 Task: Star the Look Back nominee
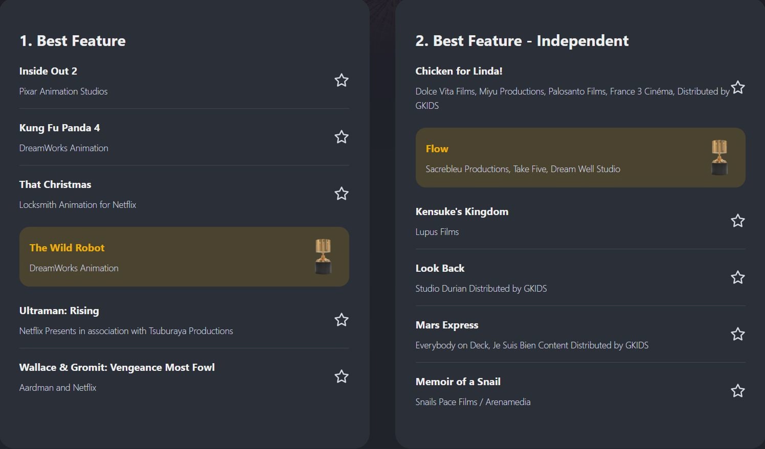click(x=737, y=277)
